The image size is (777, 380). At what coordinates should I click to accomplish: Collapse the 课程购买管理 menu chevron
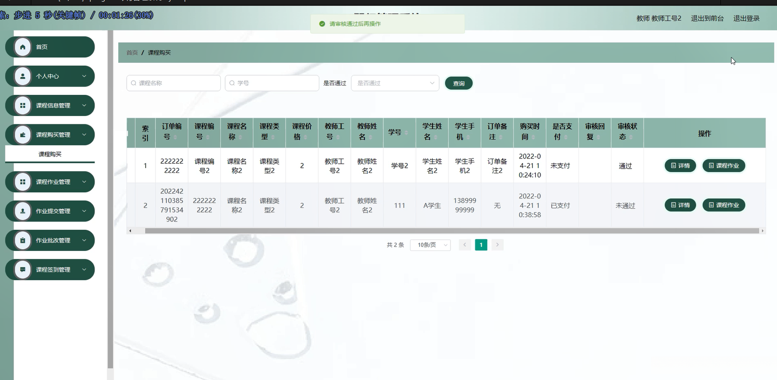(x=84, y=135)
